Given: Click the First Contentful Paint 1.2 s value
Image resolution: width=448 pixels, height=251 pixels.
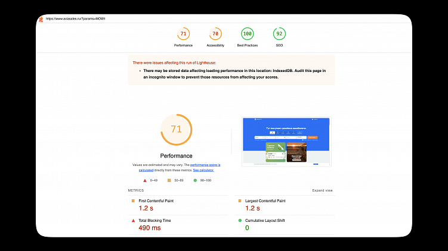Looking at the screenshot, I should point(146,208).
